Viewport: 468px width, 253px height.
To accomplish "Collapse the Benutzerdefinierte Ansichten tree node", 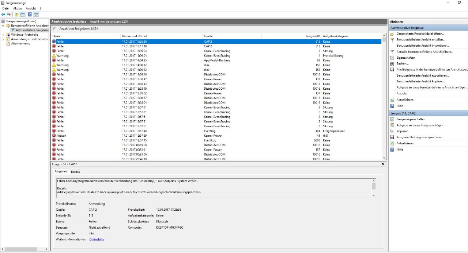I will [x=3, y=26].
